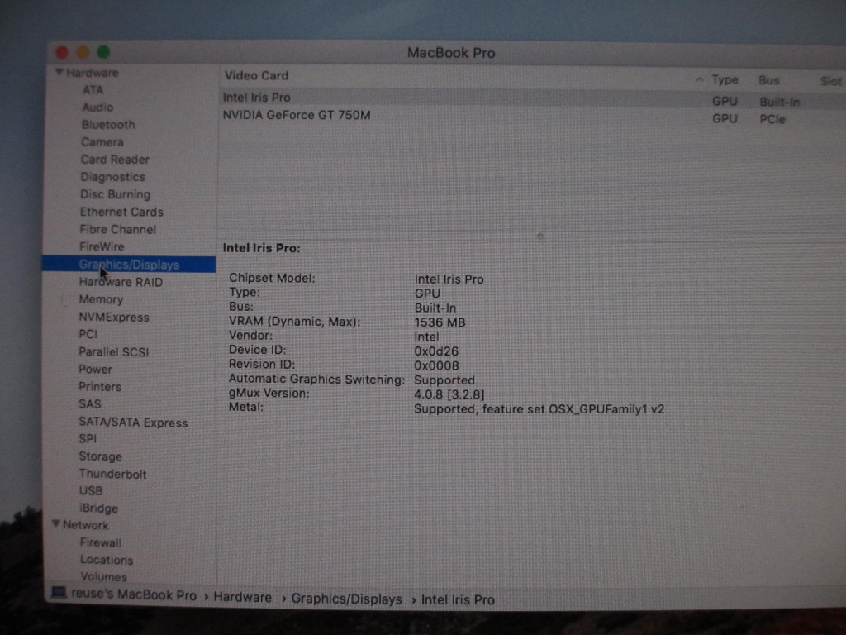
Task: Select Volumes under Network
Action: tap(103, 576)
